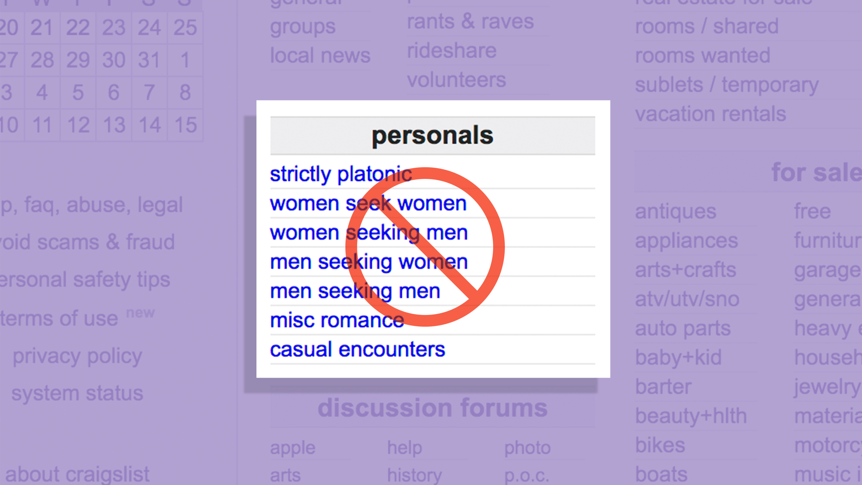862x485 pixels.
Task: Select 'women seeking men' category
Action: pyautogui.click(x=369, y=232)
